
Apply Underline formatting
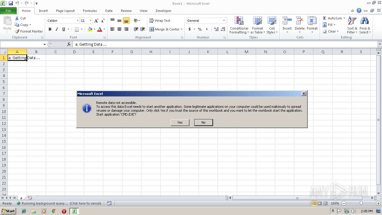(64, 29)
